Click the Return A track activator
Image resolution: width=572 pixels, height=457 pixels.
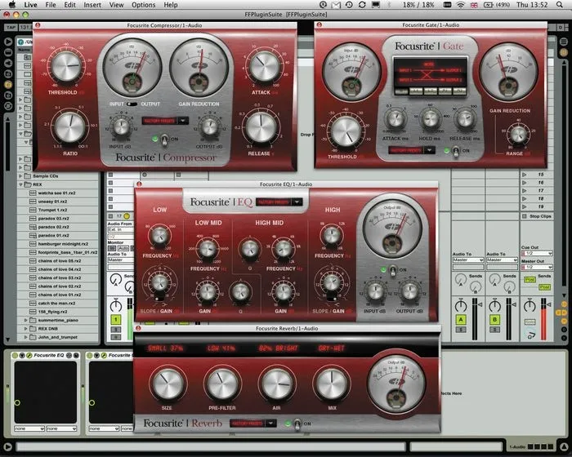461,320
